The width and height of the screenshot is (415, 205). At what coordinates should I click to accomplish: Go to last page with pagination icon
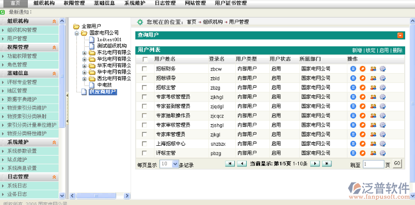tap(327, 163)
